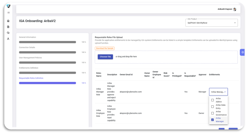The image size is (247, 134).
Task: Click the Manager approver cell
Action: [x=203, y=92]
